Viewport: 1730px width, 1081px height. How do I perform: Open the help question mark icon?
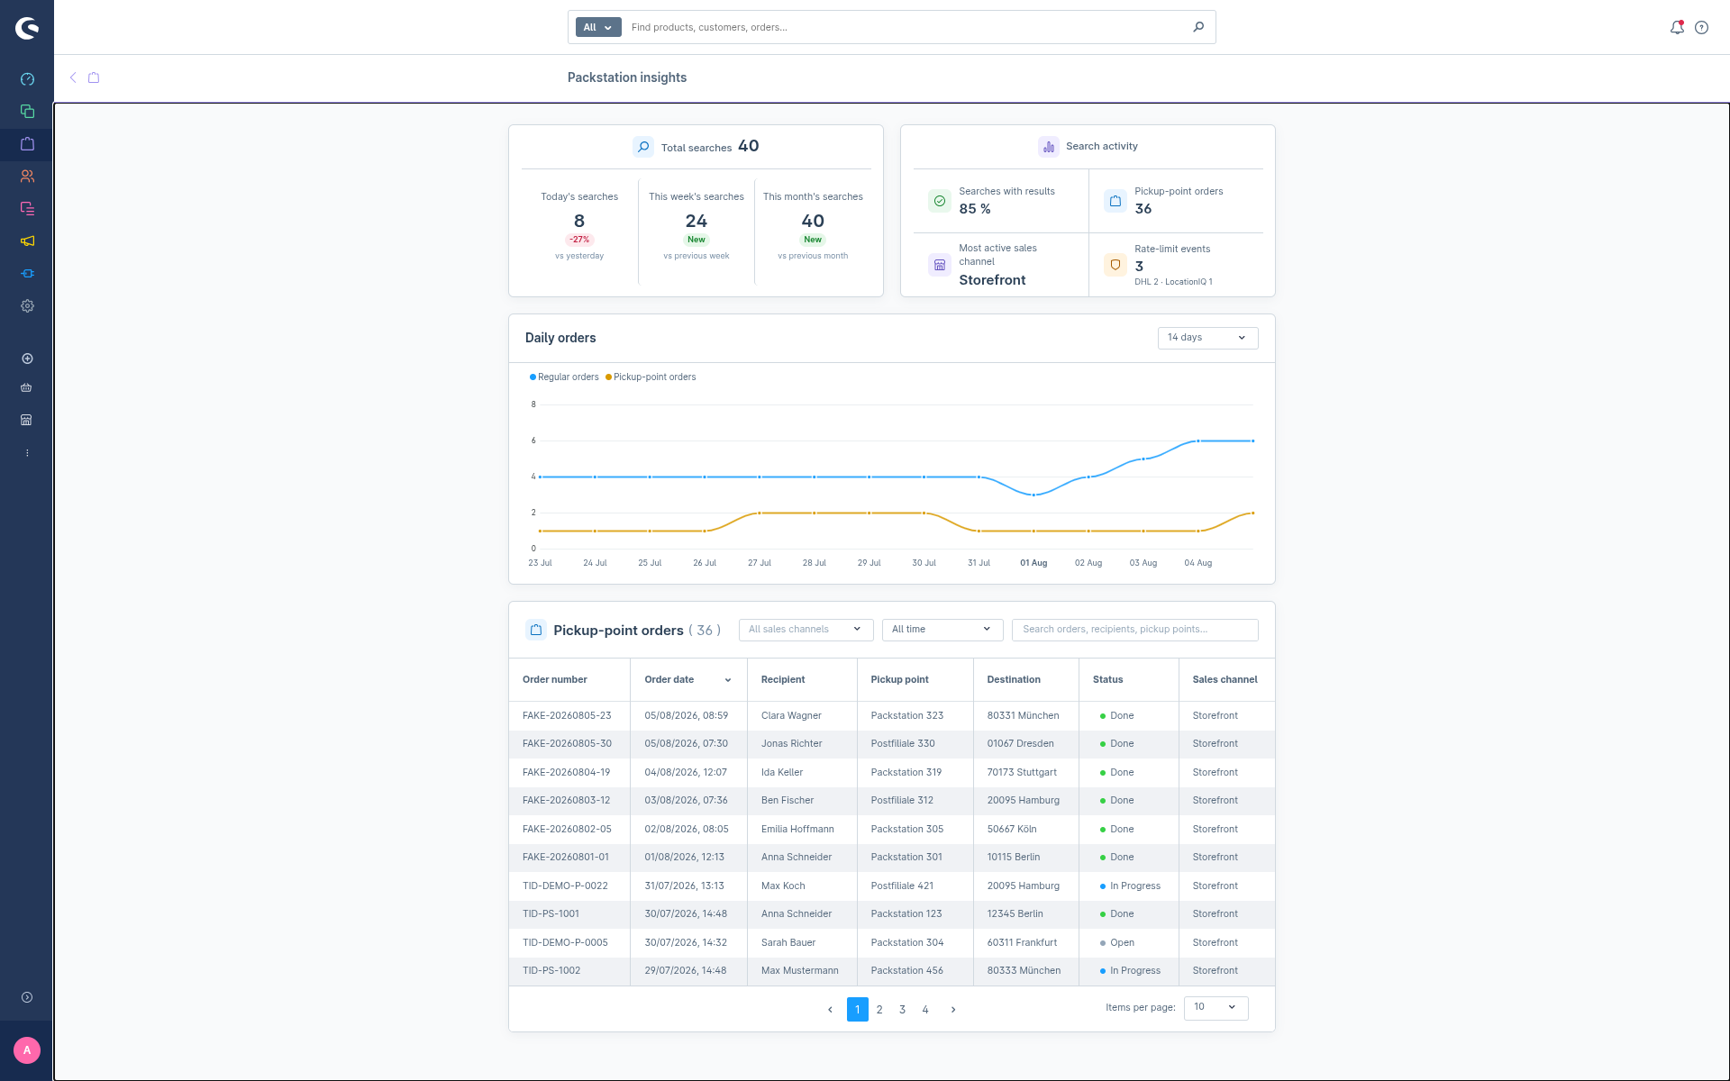click(x=1701, y=27)
